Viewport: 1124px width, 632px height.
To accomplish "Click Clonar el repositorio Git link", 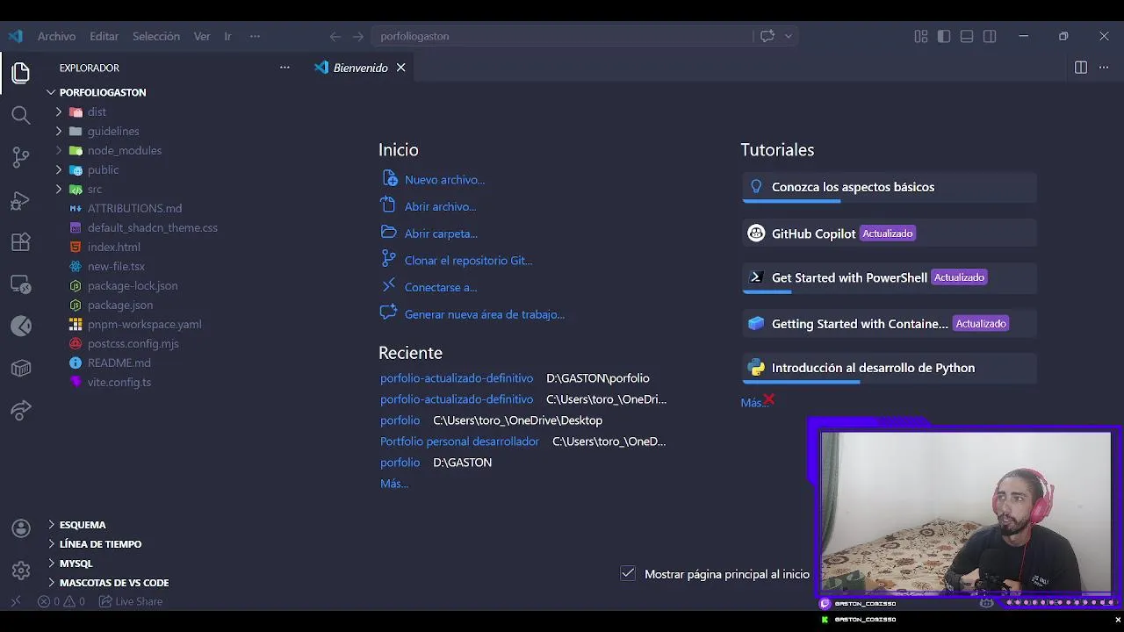I will click(x=468, y=261).
